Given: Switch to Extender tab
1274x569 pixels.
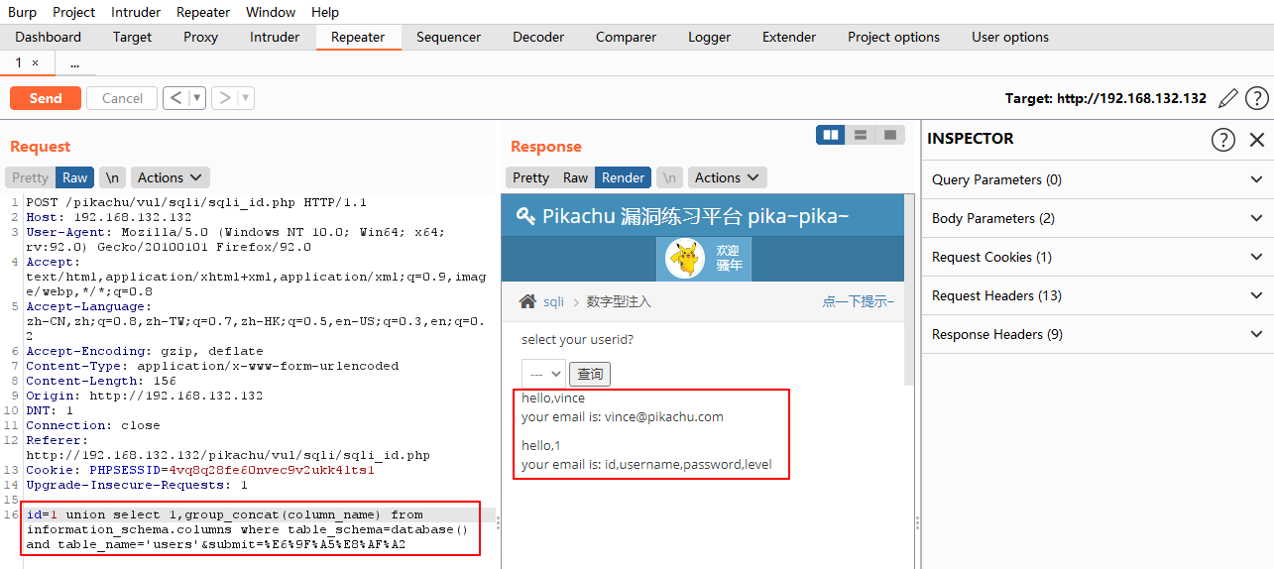Looking at the screenshot, I should coord(789,37).
